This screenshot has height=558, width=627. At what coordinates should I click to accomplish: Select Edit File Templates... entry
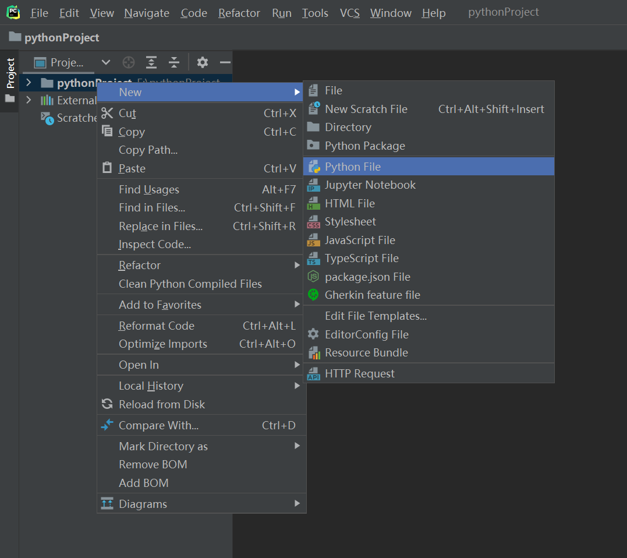click(428, 316)
